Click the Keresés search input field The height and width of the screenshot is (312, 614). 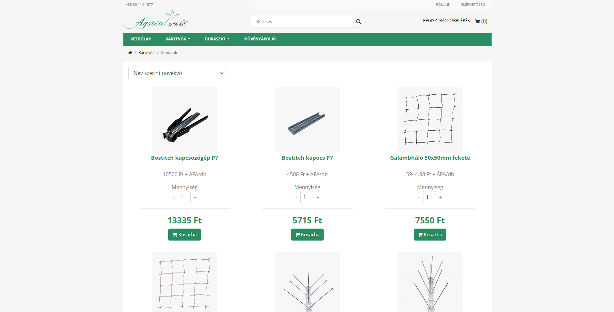301,21
